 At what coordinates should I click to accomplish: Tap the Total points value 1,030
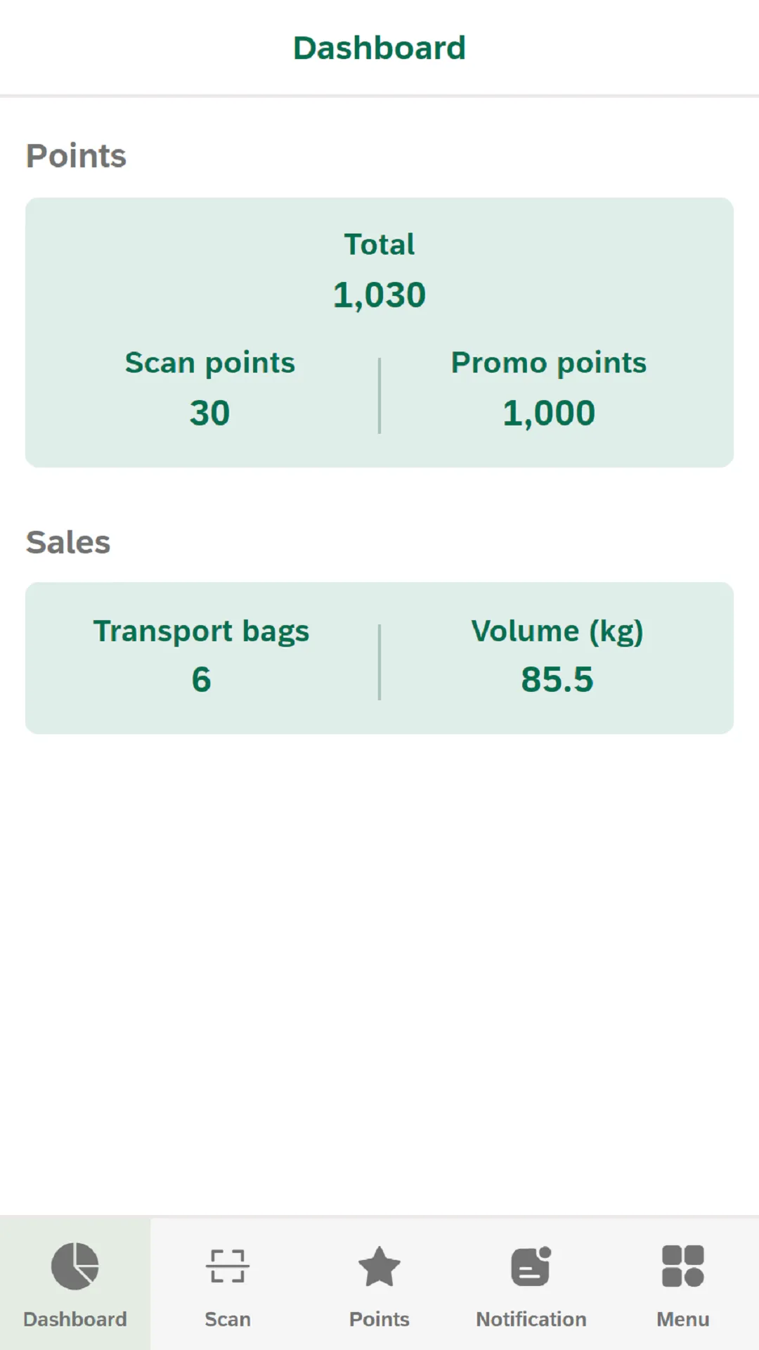tap(379, 295)
